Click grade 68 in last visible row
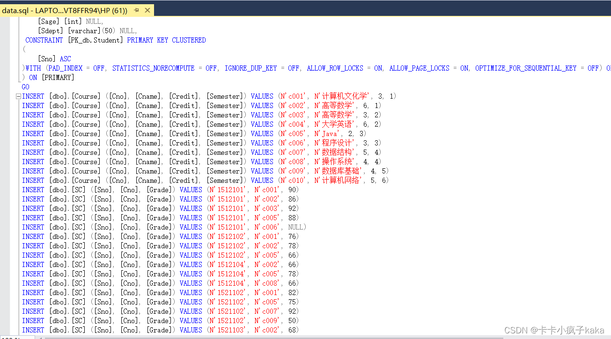Image resolution: width=611 pixels, height=339 pixels. (292, 330)
